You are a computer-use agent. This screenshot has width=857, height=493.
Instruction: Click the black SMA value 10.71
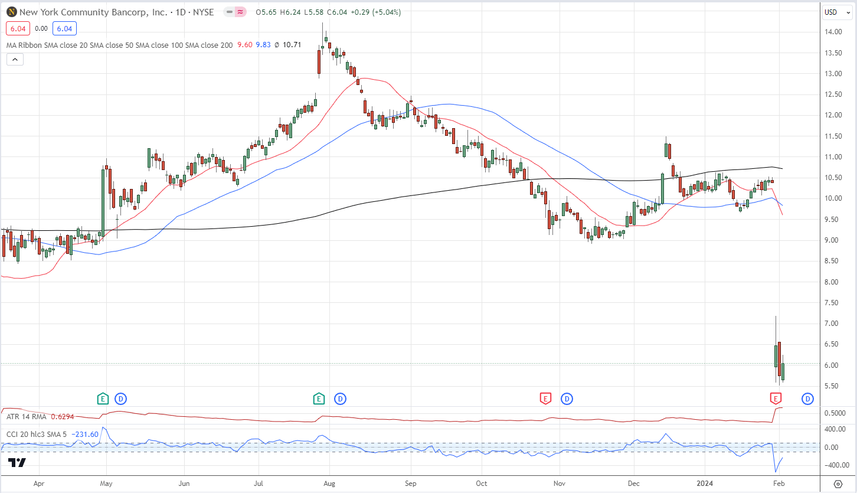tap(292, 44)
